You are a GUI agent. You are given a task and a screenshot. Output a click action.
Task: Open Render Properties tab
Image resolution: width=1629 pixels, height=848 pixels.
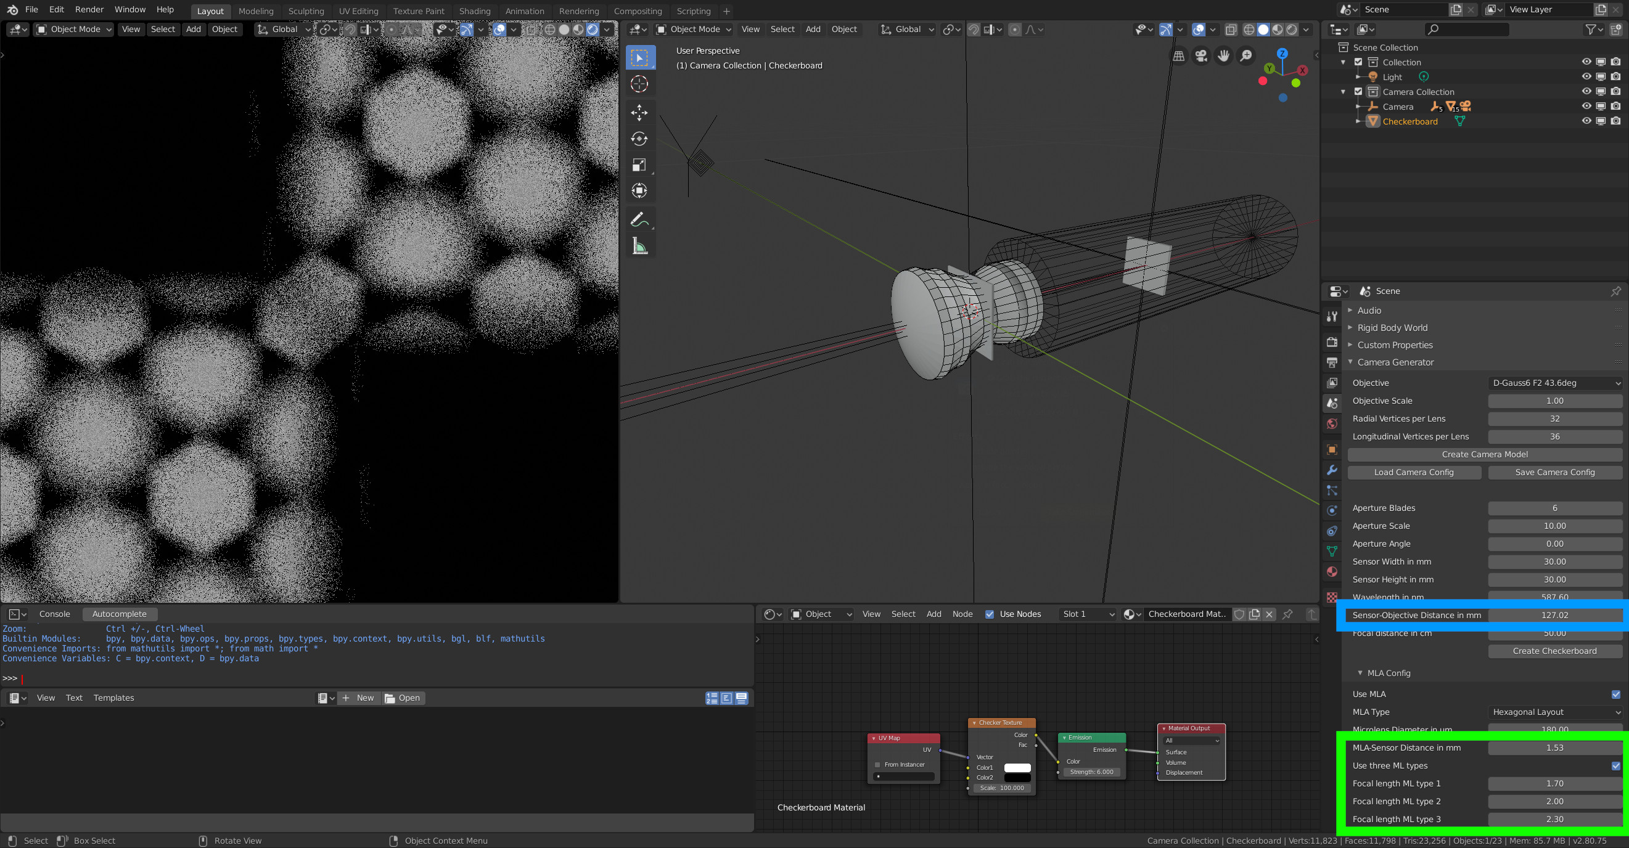[1332, 342]
